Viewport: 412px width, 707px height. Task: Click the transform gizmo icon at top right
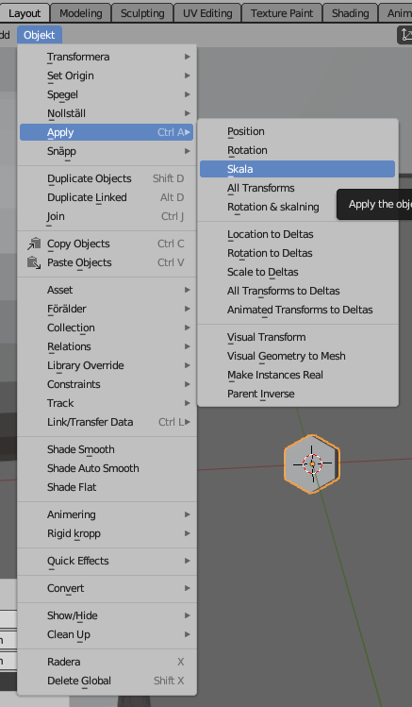click(405, 35)
